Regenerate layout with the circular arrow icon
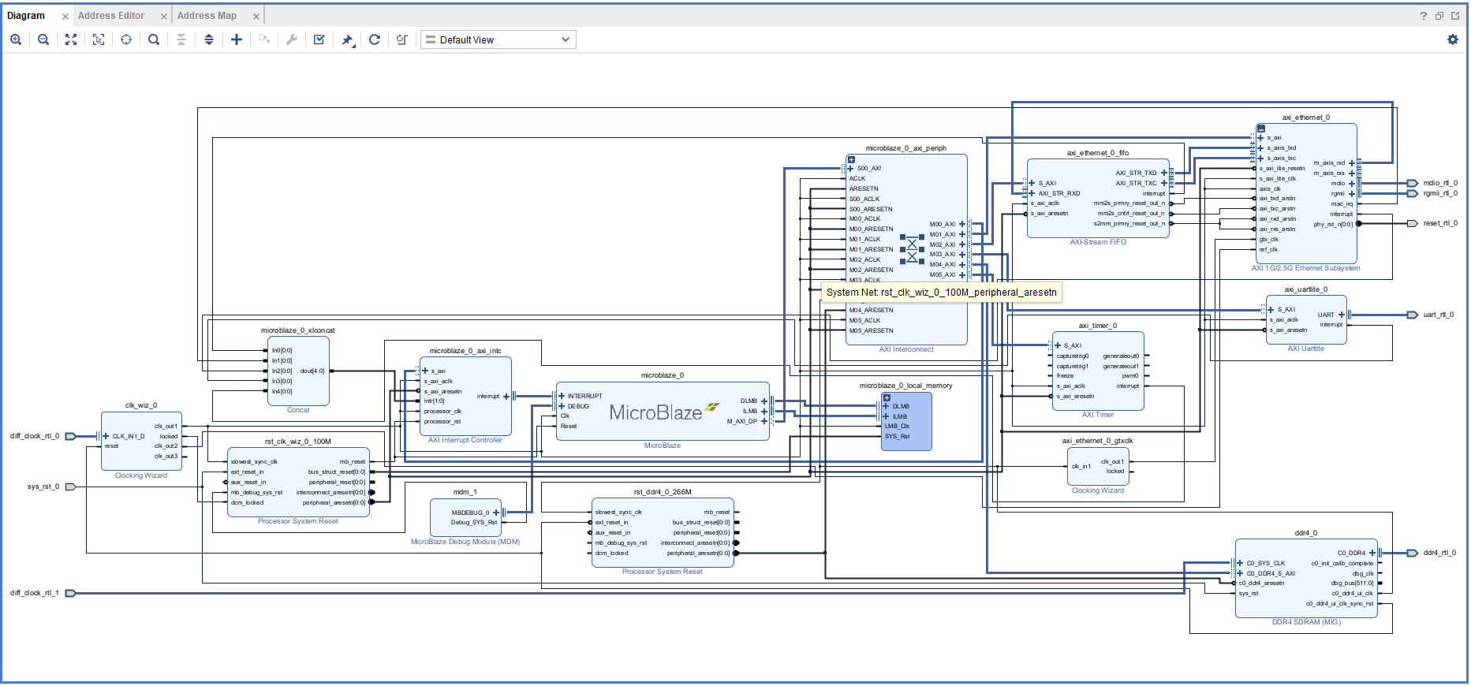The width and height of the screenshot is (1471, 686). (x=375, y=39)
